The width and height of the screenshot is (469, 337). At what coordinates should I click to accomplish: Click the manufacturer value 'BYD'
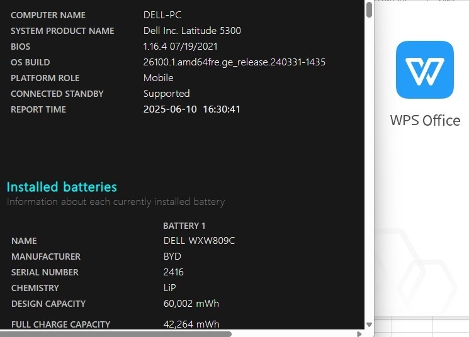click(x=172, y=257)
